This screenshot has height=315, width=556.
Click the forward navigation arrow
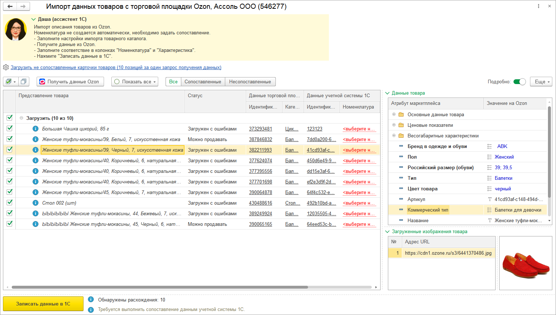click(23, 6)
